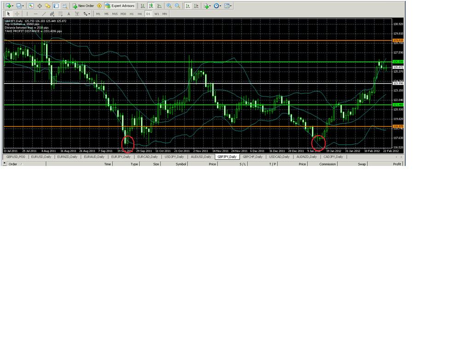Toggle chart Auto Scroll icon
Image resolution: width=471 pixels, height=353 pixels.
(x=188, y=6)
